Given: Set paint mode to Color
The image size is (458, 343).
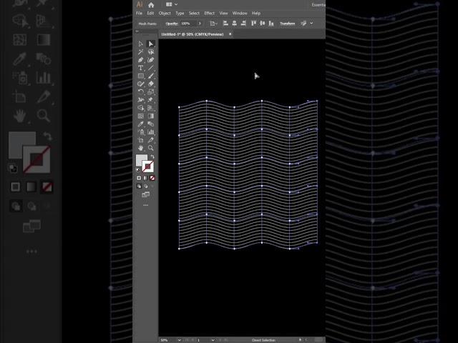Looking at the screenshot, I should point(139,178).
